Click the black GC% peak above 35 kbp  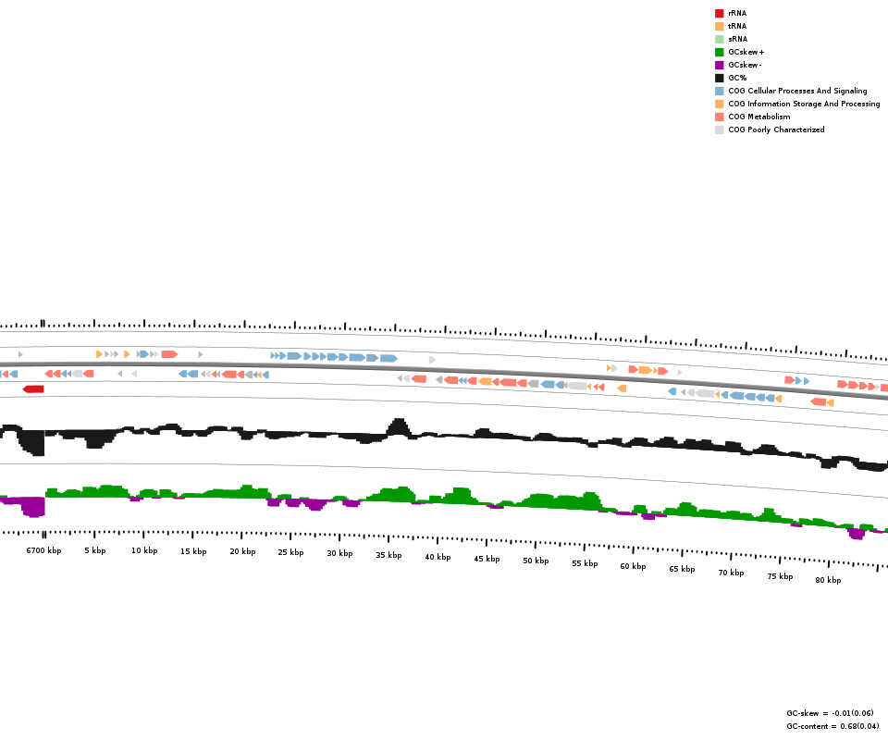tap(398, 428)
